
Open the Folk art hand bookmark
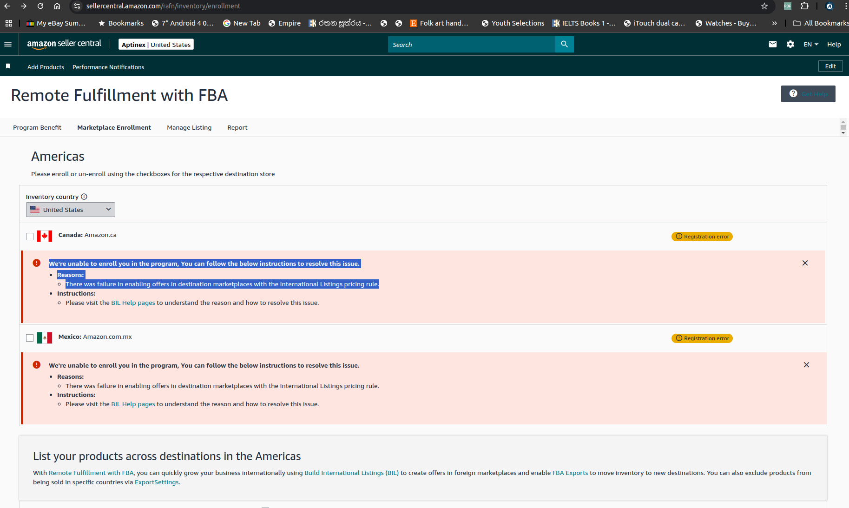click(x=439, y=23)
